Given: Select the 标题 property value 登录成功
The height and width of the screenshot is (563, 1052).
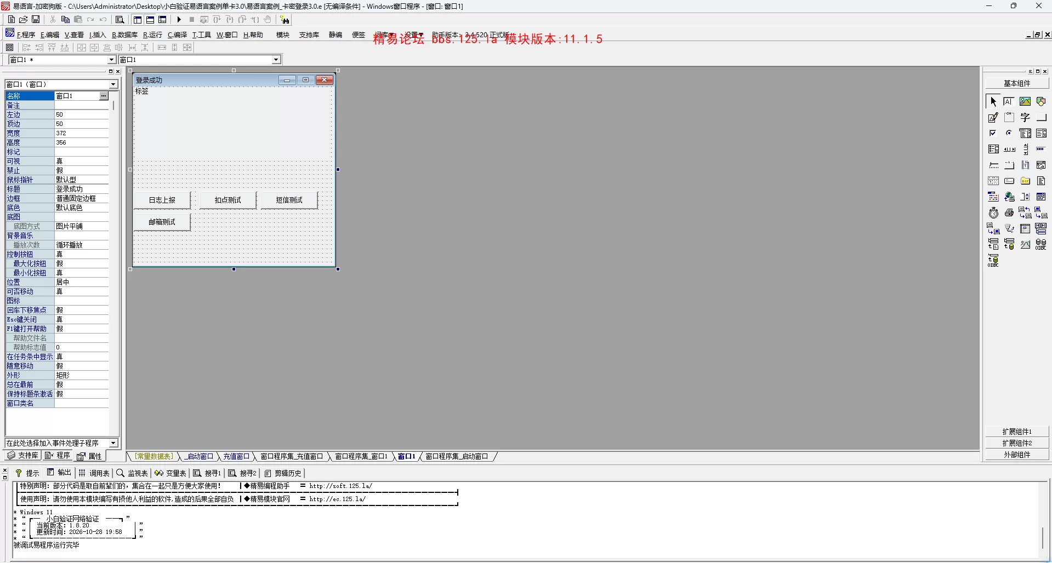Looking at the screenshot, I should point(82,189).
